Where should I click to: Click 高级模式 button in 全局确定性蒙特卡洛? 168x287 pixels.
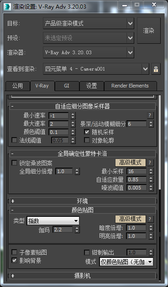(131, 162)
